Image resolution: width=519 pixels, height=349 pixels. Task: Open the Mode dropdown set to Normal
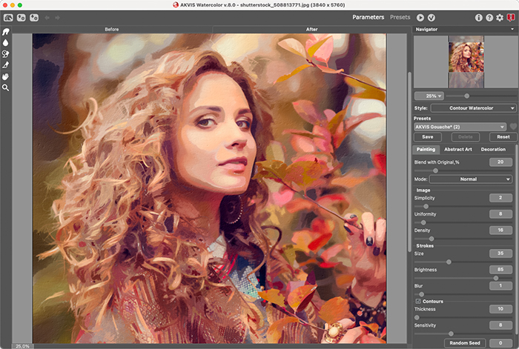tap(470, 179)
